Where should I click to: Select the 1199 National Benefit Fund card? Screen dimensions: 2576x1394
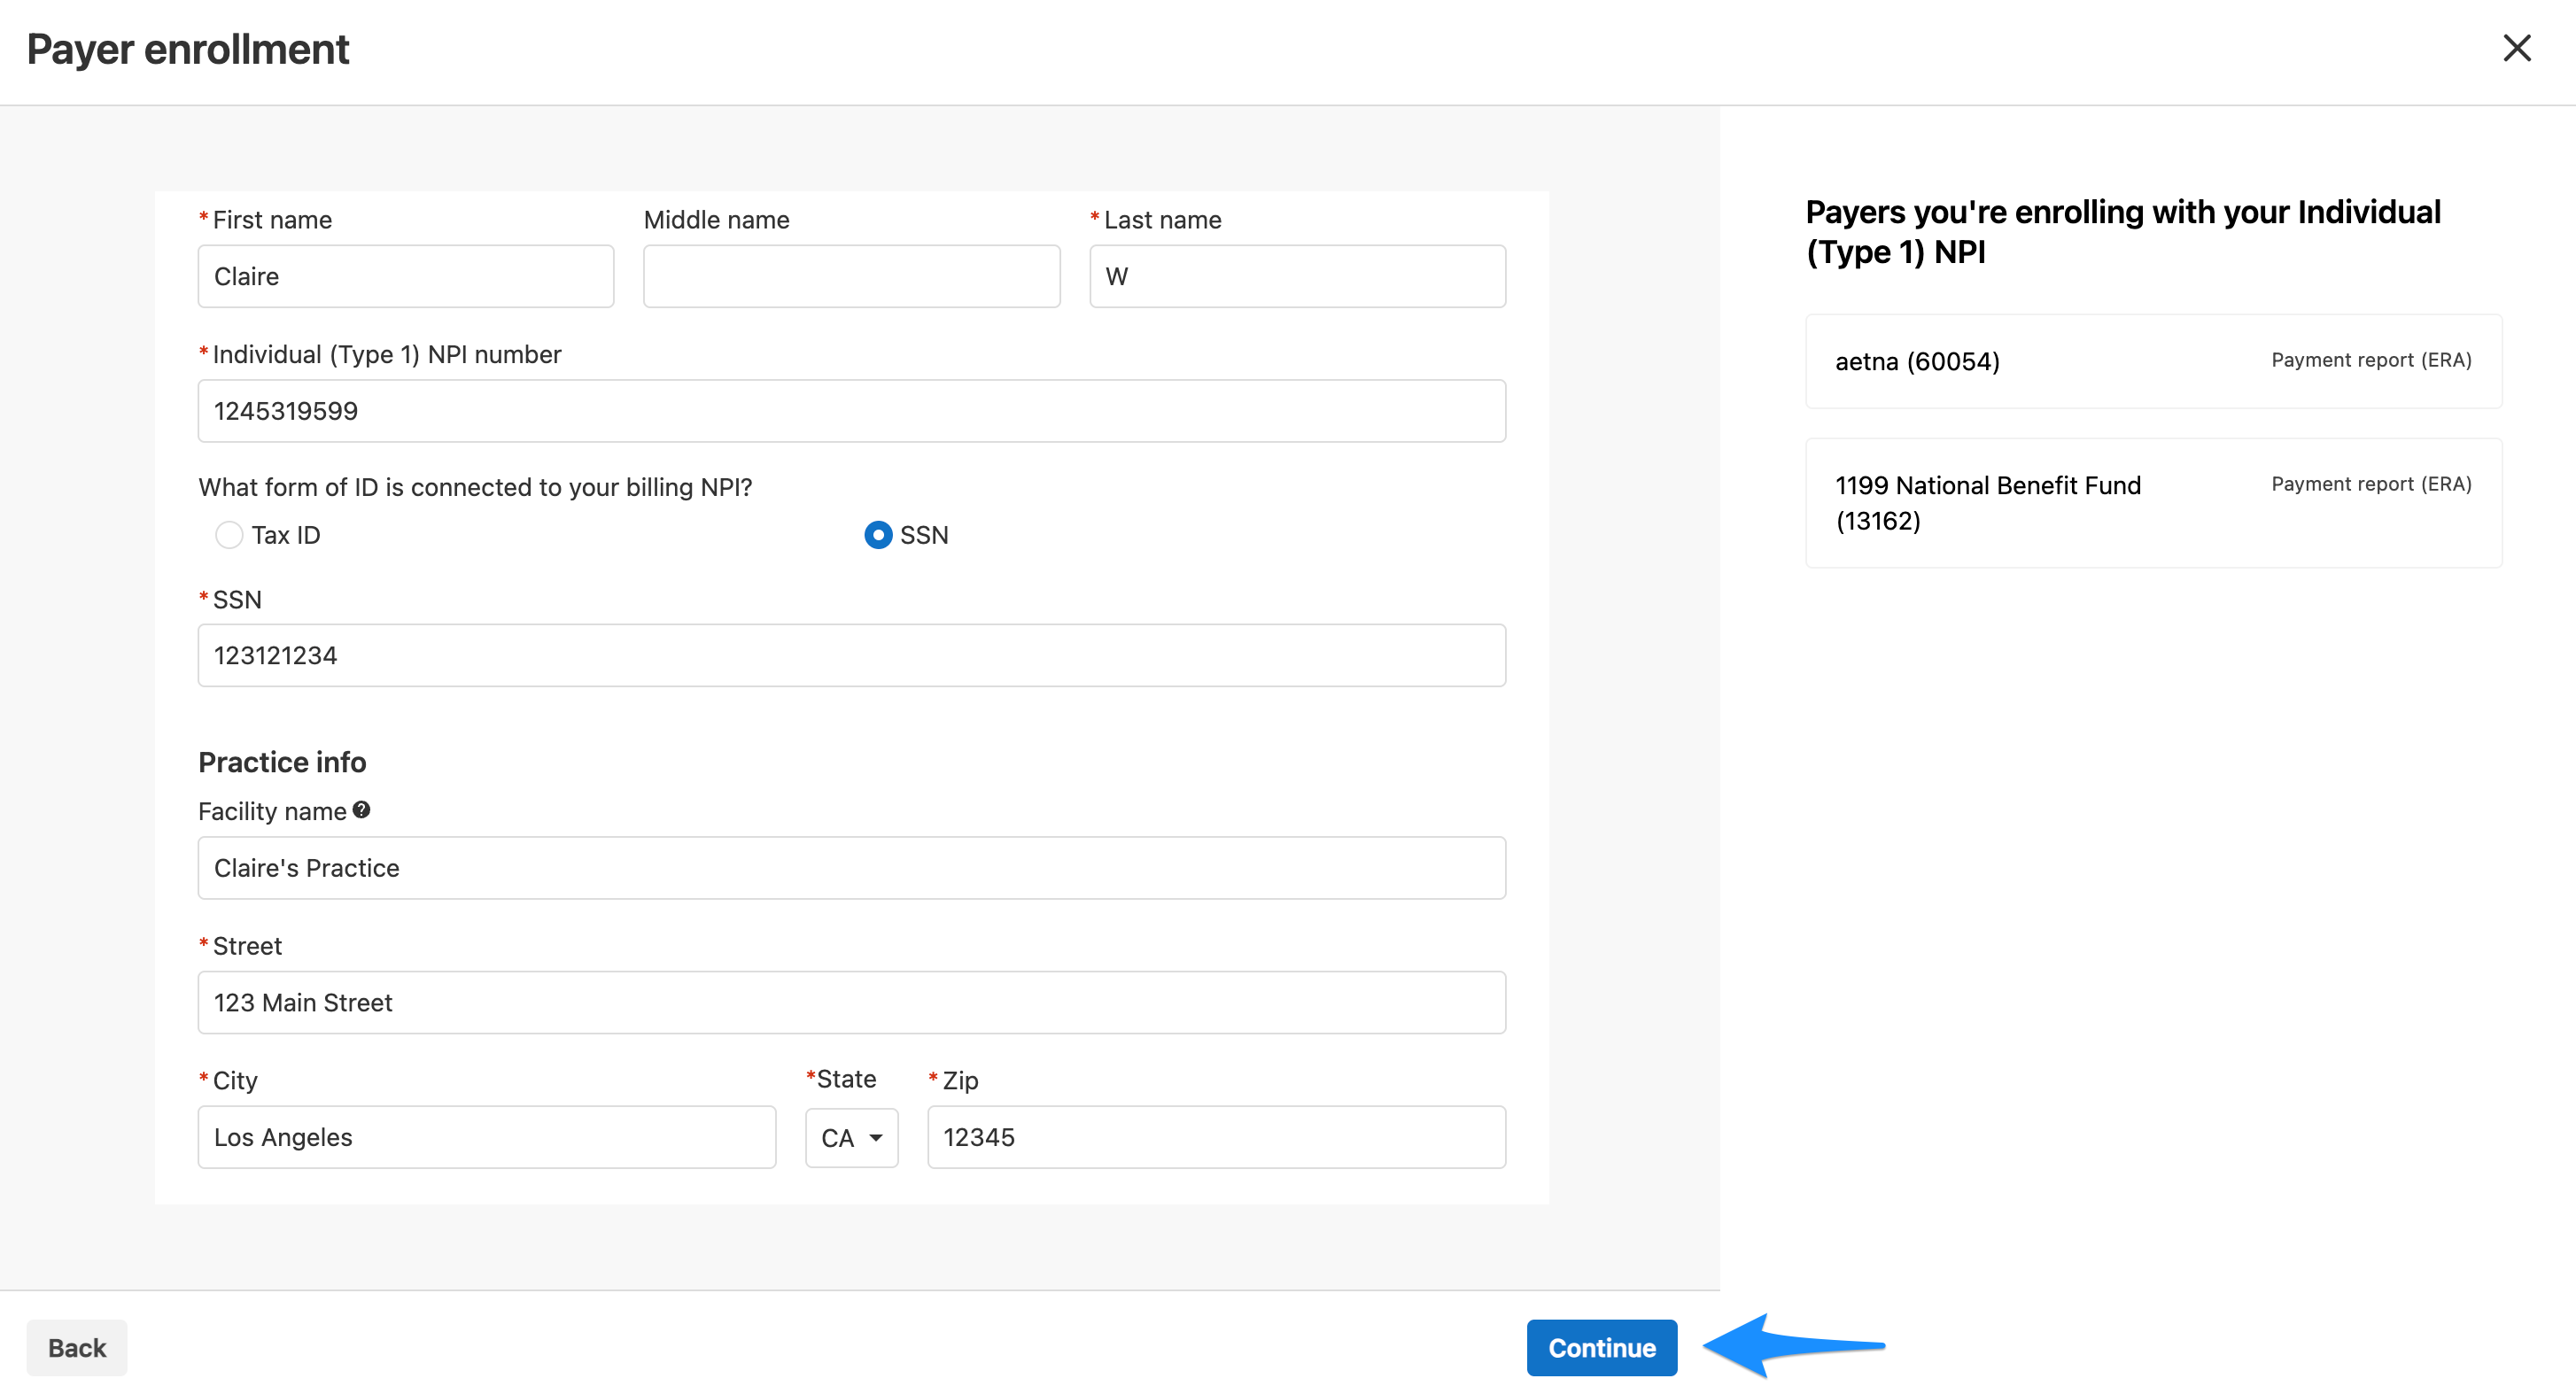pos(2153,503)
